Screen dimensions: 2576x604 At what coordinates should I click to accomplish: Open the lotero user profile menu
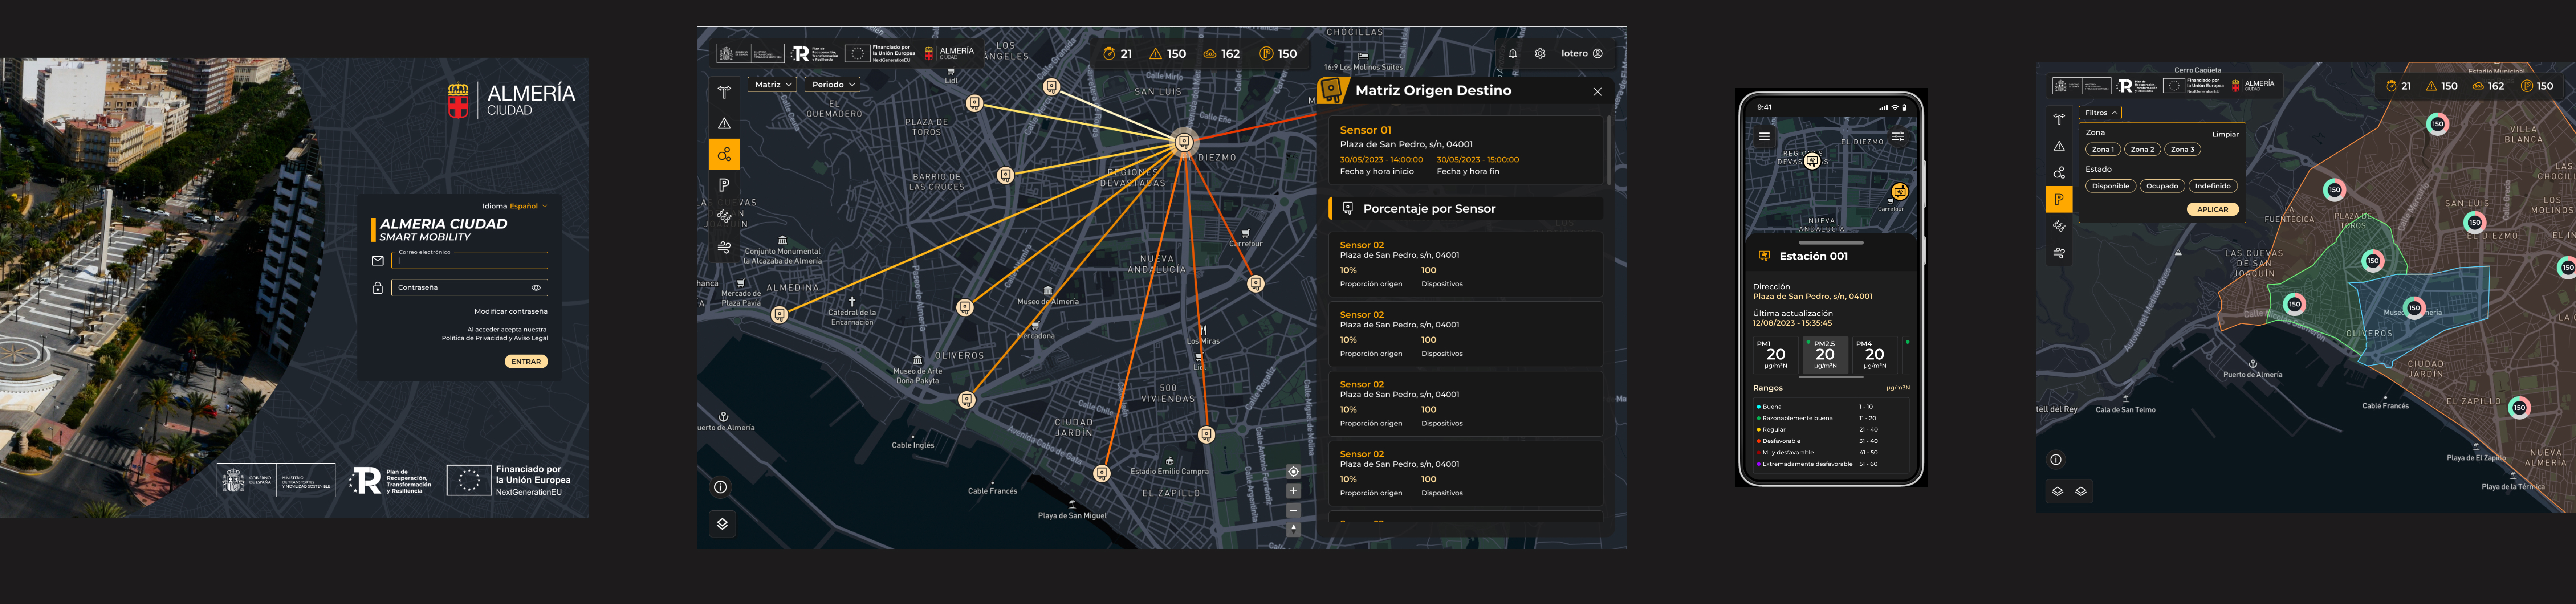tap(1582, 54)
